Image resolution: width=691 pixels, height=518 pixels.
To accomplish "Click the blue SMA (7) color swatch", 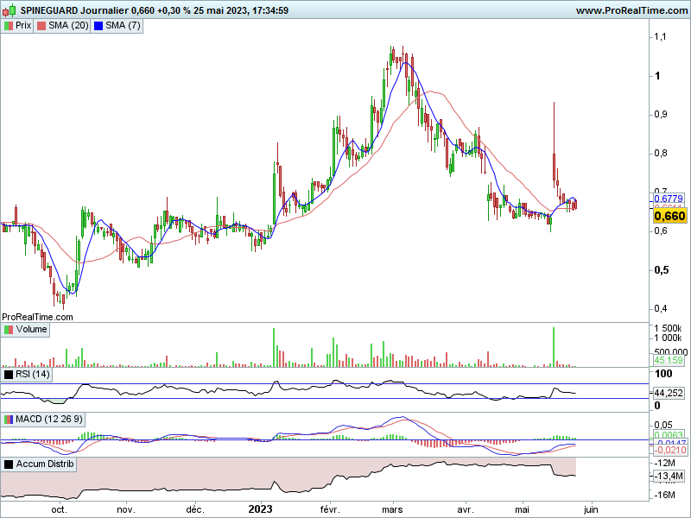I will coord(98,26).
